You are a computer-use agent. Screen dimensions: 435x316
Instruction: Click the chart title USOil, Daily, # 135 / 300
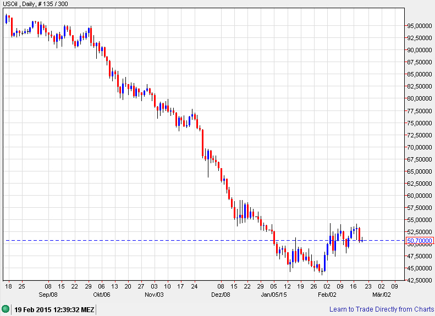[35, 4]
